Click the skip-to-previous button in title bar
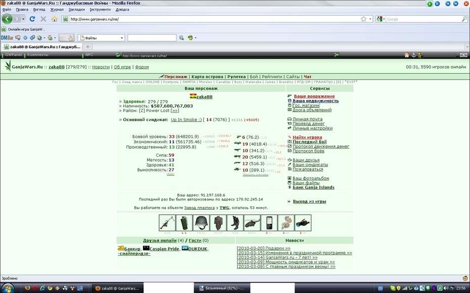470x293 pixels. [x=448, y=4]
